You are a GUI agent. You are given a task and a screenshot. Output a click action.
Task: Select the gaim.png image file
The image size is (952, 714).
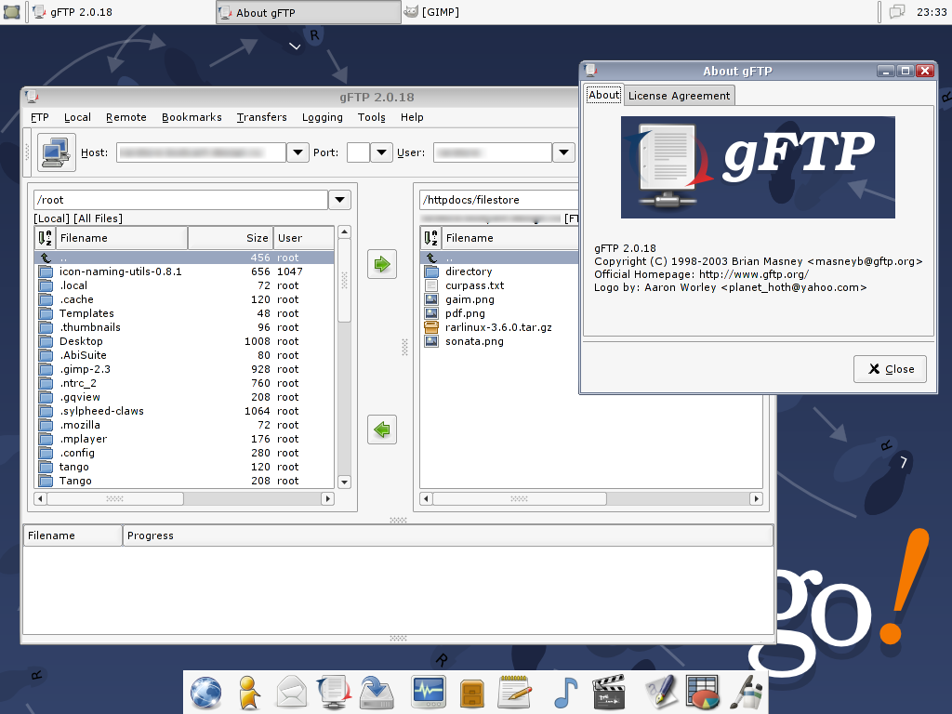point(469,299)
